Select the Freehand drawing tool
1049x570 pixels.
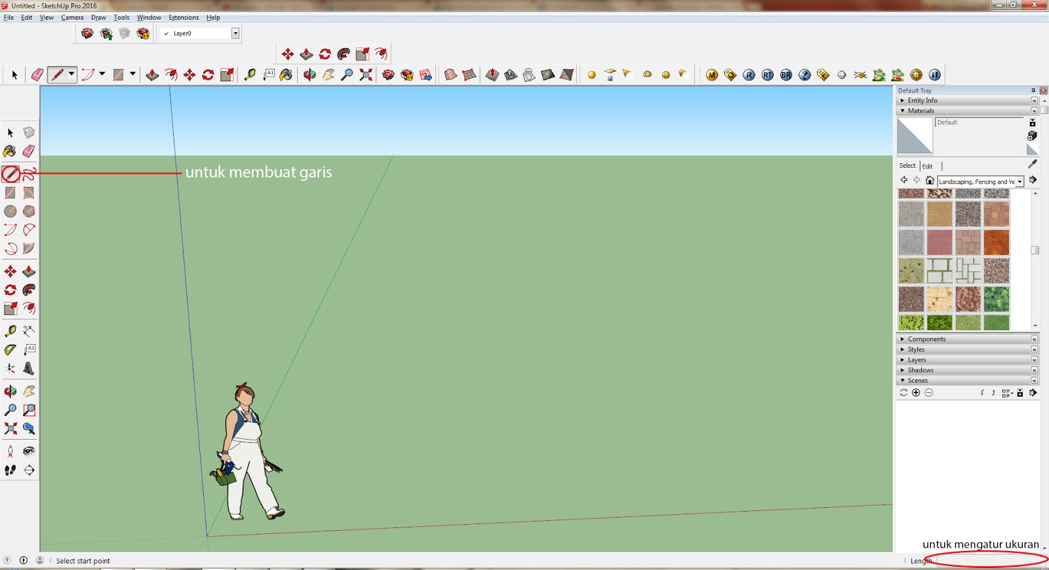coord(29,174)
